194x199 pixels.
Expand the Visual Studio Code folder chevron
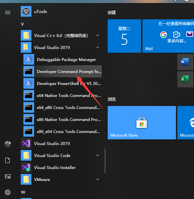coord(98,155)
